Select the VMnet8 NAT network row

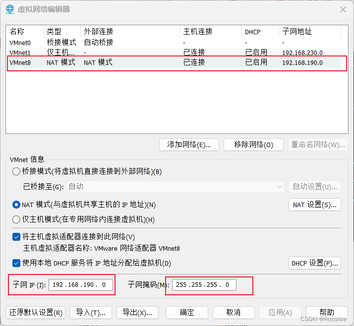click(x=99, y=62)
